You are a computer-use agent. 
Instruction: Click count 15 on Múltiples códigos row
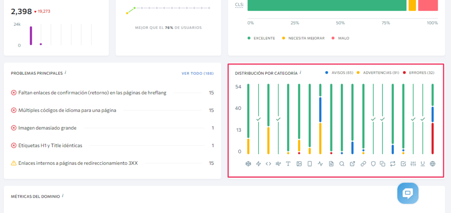tap(211, 110)
